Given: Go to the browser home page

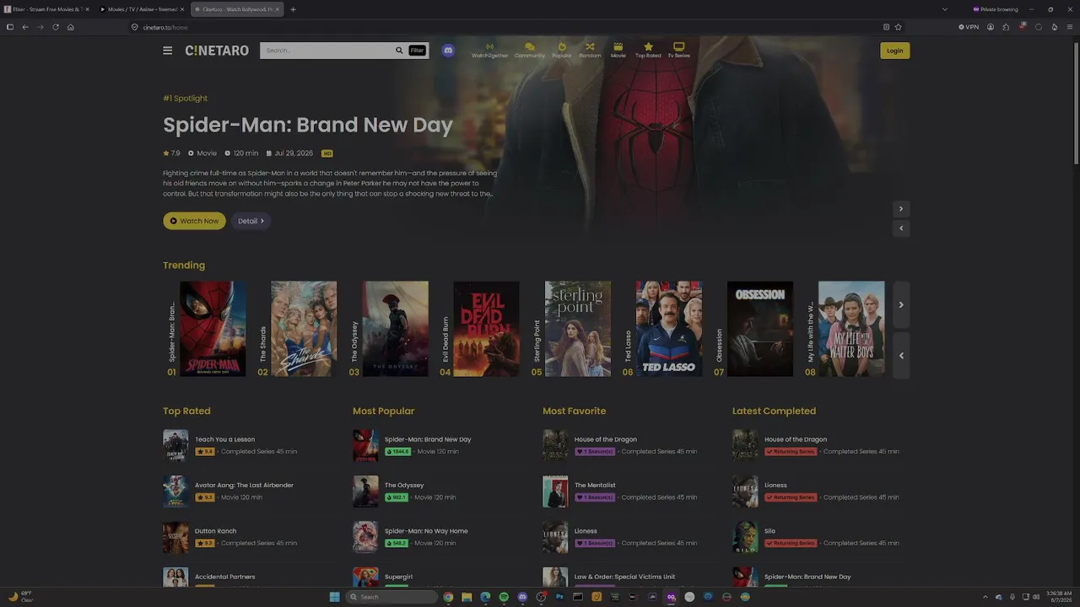Looking at the screenshot, I should 71,27.
